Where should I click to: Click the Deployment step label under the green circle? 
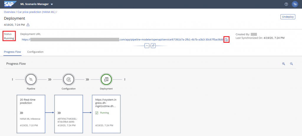point(106,89)
